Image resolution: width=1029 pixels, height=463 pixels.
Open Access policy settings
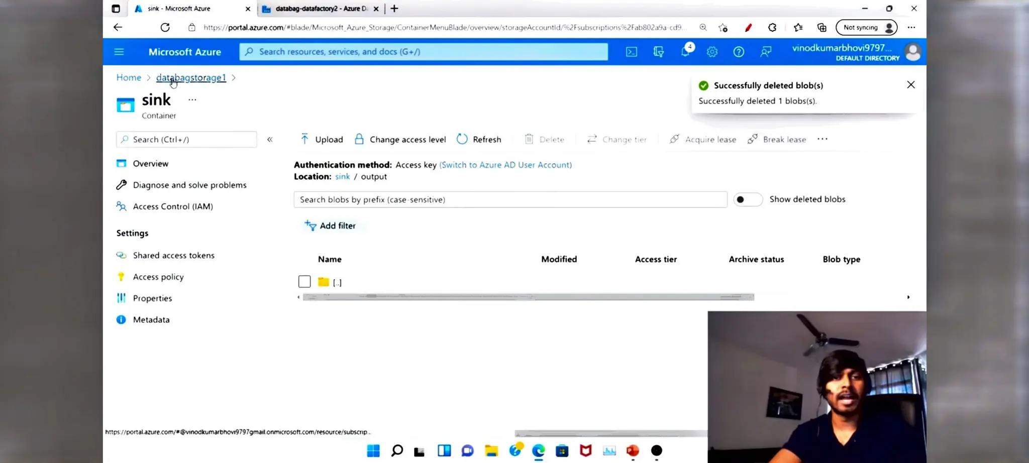click(x=158, y=277)
